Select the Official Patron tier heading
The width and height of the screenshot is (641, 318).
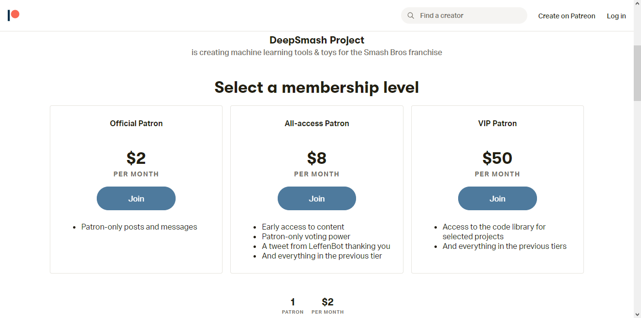click(x=136, y=124)
